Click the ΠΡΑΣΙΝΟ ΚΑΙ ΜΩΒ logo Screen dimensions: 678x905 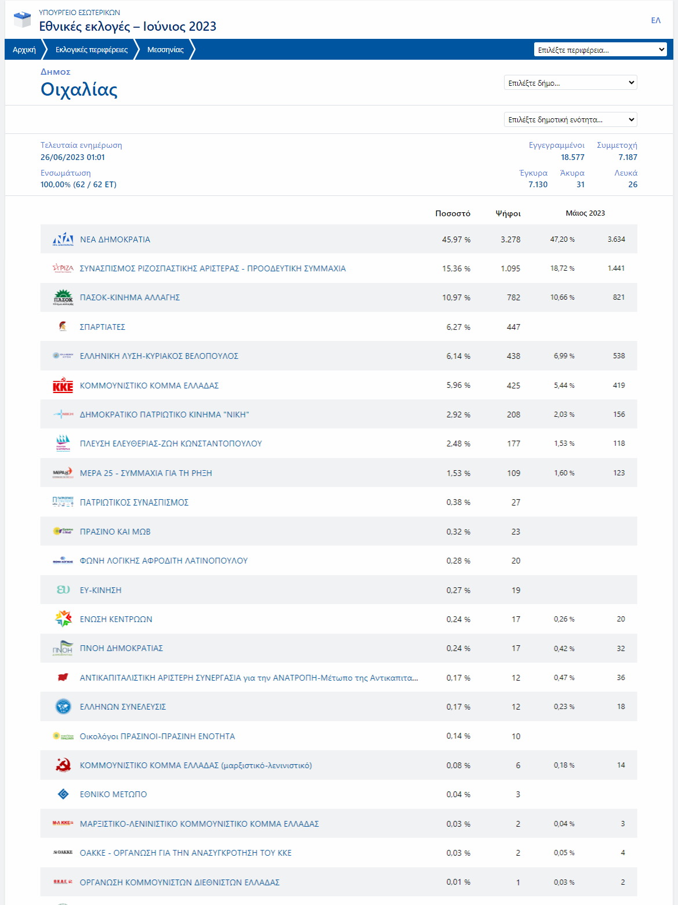[x=63, y=532]
